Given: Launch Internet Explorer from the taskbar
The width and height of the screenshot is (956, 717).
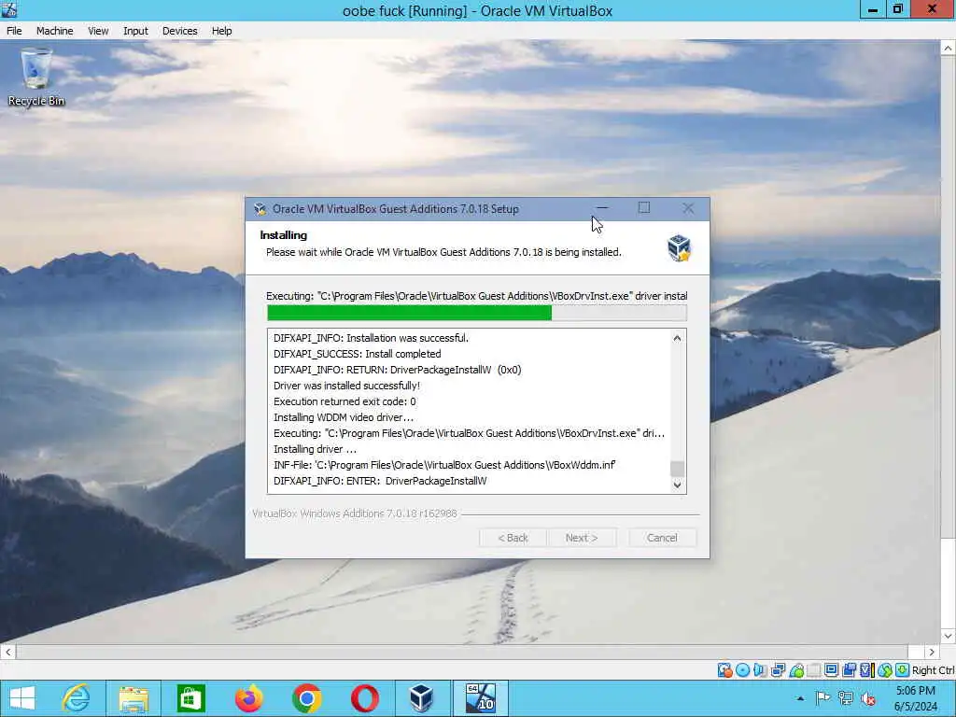Looking at the screenshot, I should (x=76, y=698).
